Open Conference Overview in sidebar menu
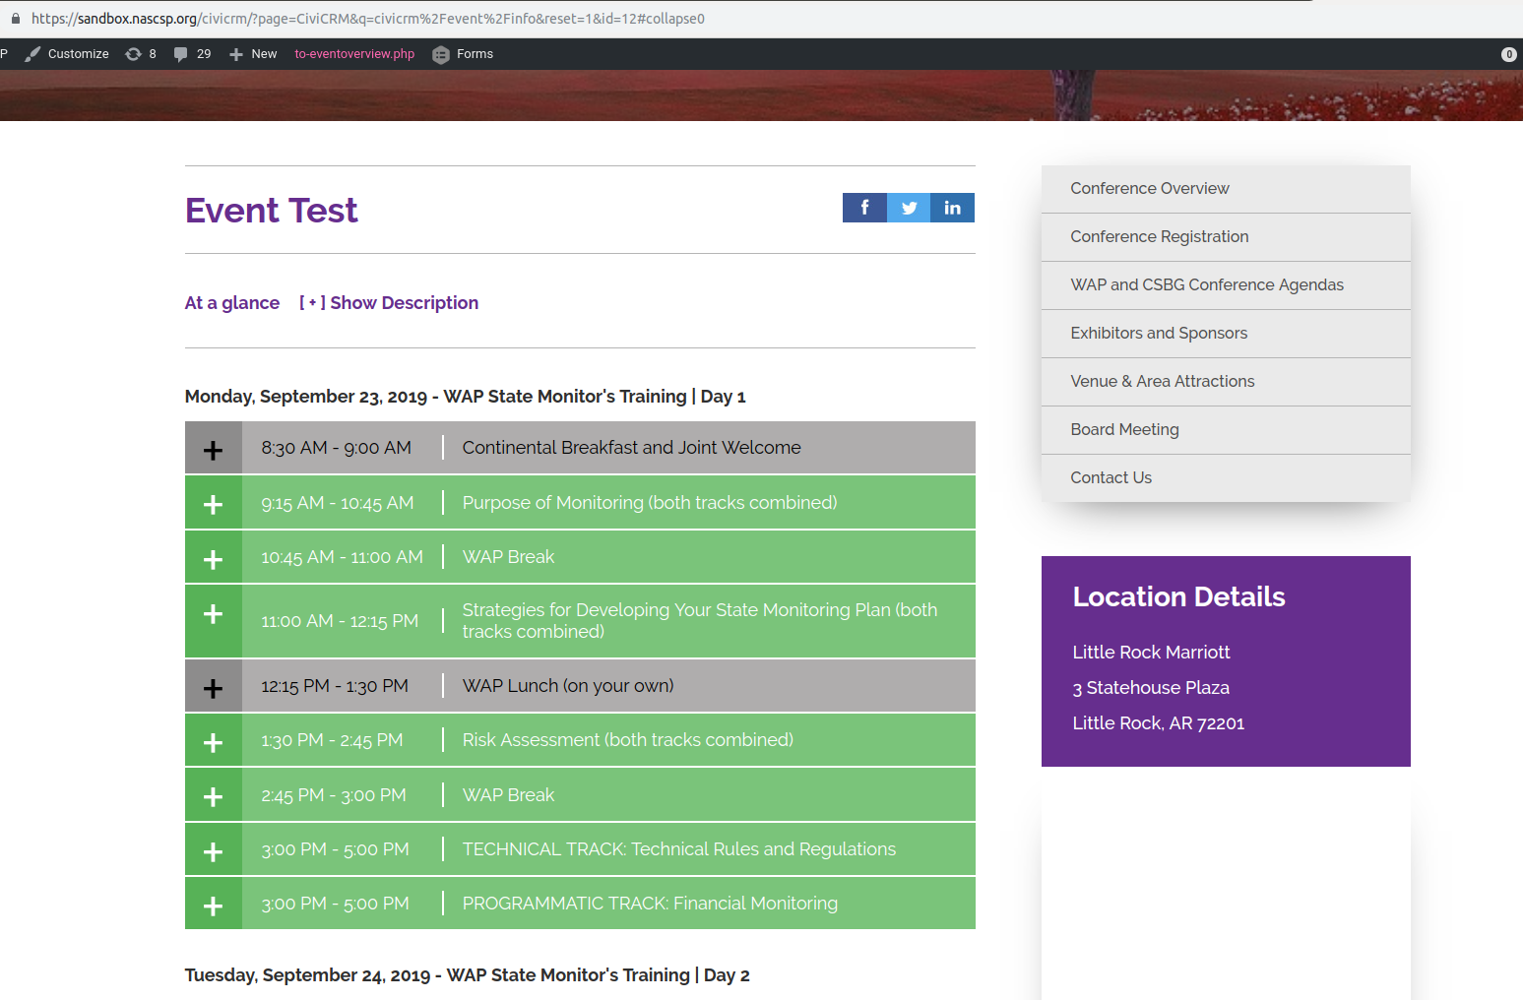1523x1000 pixels. pos(1149,189)
